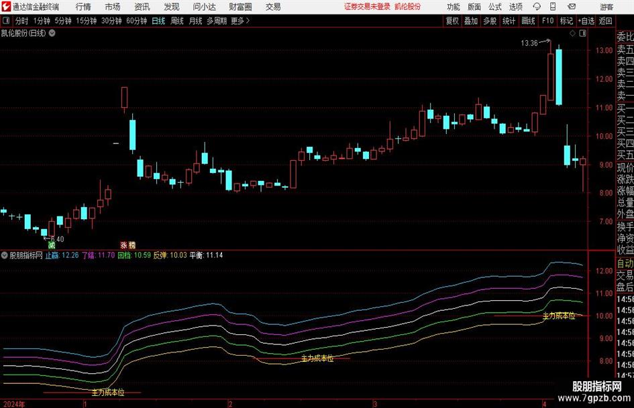The image size is (634, 408).
Task: Switch to the 周线 weekly tab
Action: point(177,21)
